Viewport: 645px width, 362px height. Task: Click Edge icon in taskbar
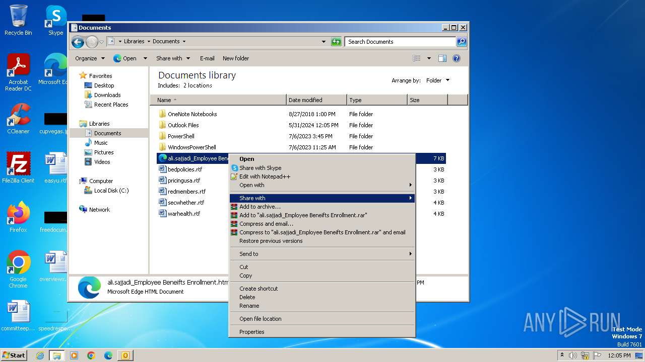click(108, 355)
